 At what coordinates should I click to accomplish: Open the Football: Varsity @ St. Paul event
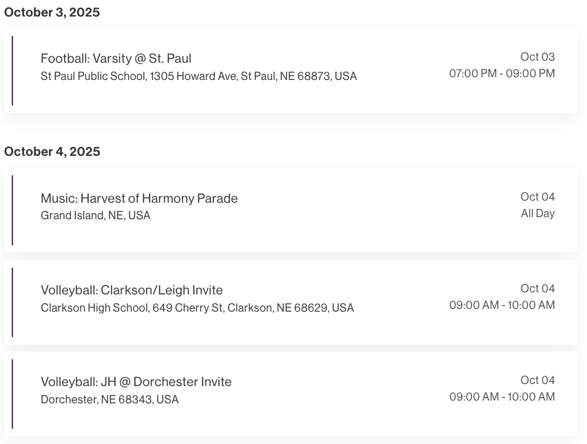pyautogui.click(x=116, y=59)
